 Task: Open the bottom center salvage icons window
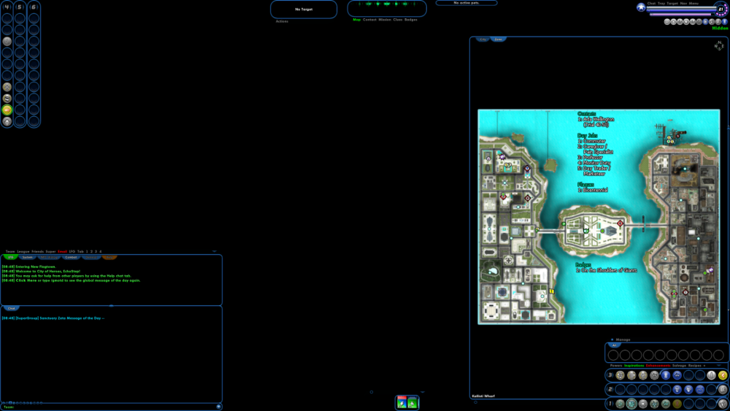pyautogui.click(x=407, y=402)
